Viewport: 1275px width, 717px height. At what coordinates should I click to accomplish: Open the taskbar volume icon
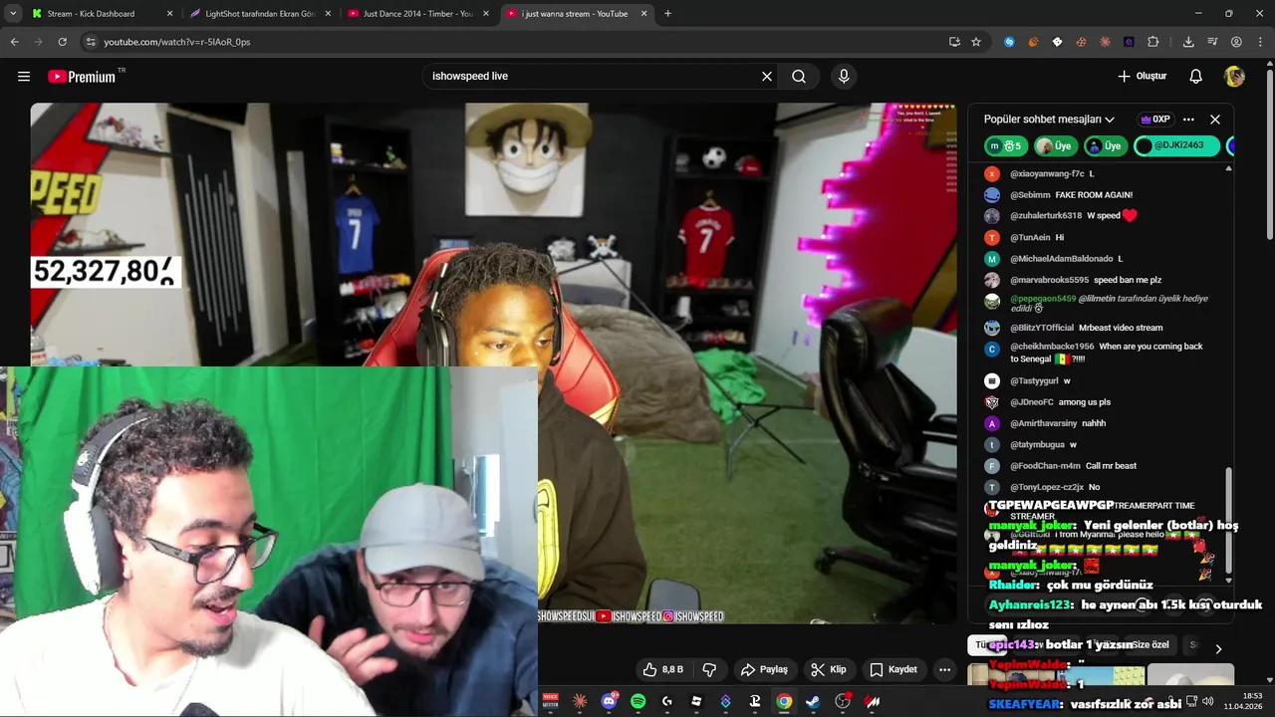coord(1207,701)
